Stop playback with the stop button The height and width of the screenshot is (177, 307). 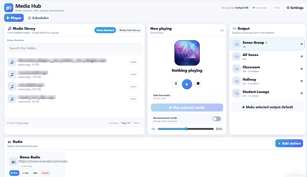(x=198, y=83)
